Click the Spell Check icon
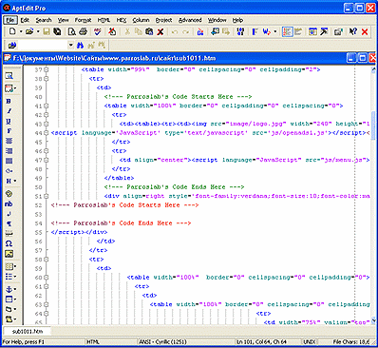 point(98,31)
